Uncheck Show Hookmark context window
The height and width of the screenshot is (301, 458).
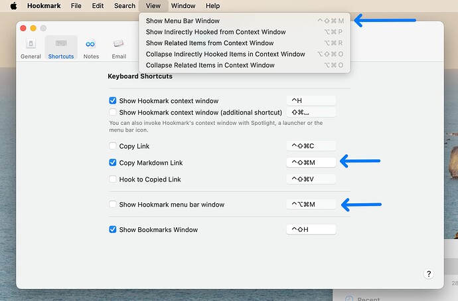[x=112, y=100]
